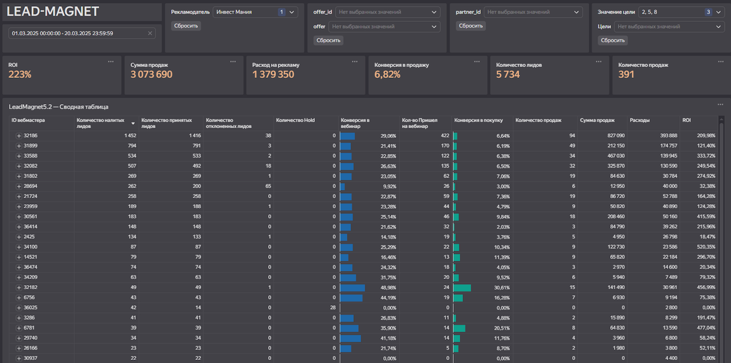This screenshot has height=363, width=731.
Task: Expand row for webmaster 23959
Action: pos(18,206)
